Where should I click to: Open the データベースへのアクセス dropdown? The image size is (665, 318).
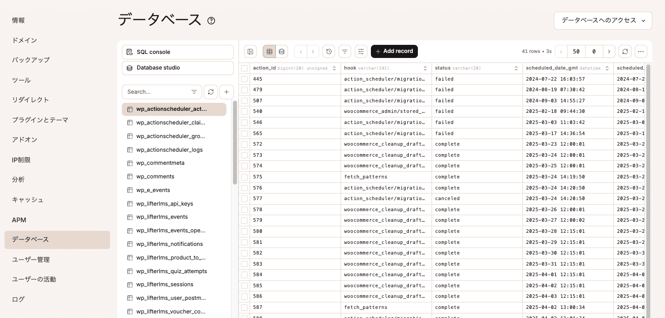click(603, 21)
